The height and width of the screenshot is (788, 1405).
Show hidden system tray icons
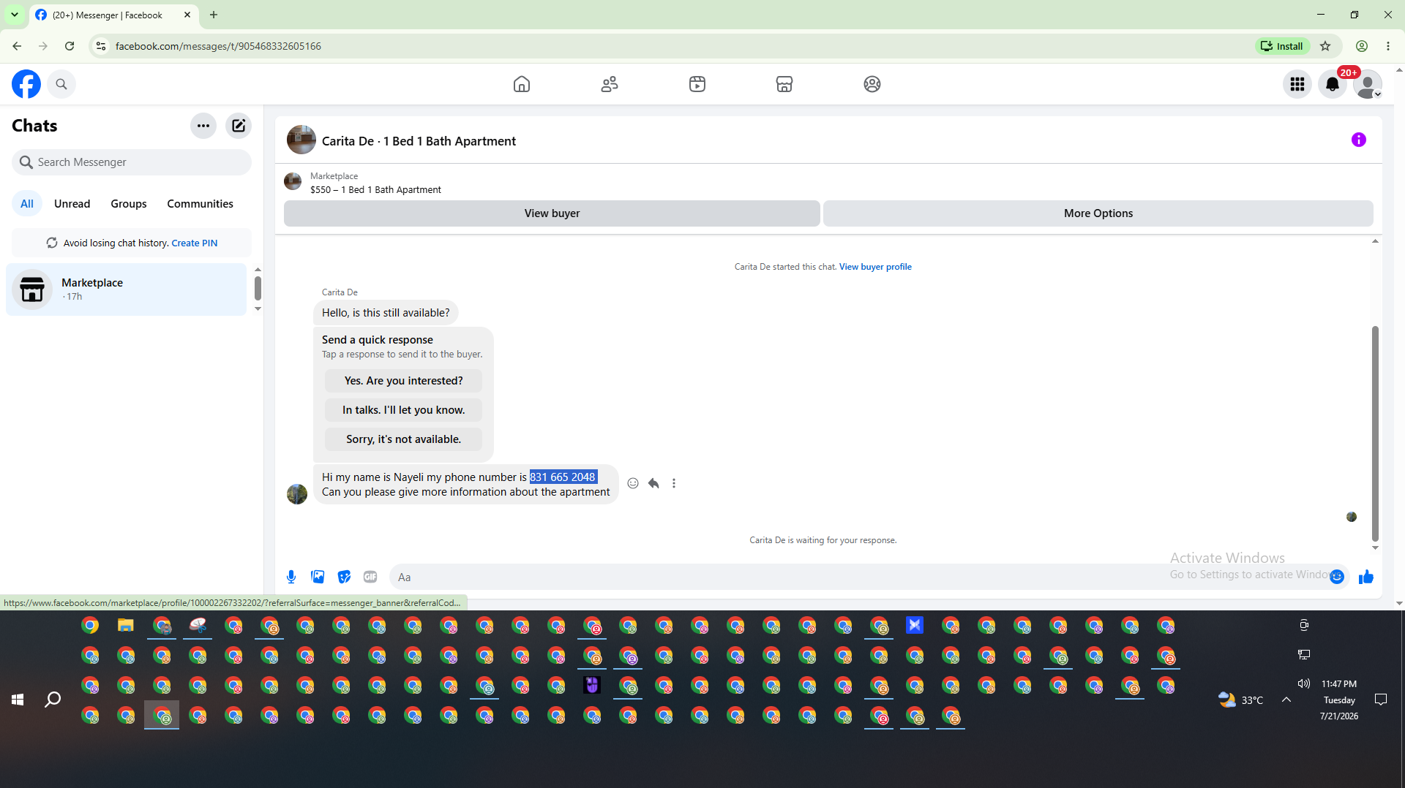coord(1286,700)
